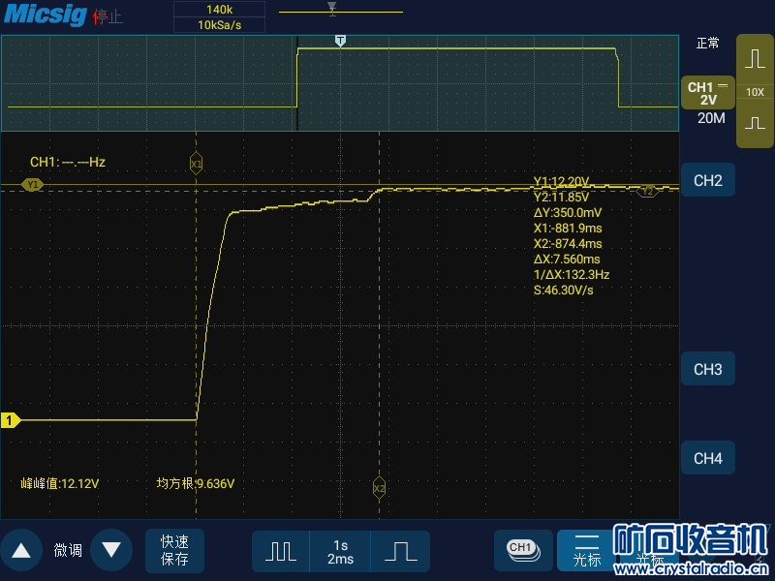Select the Y2 cursor handle
Image resolution: width=775 pixels, height=581 pixels.
pyautogui.click(x=647, y=192)
